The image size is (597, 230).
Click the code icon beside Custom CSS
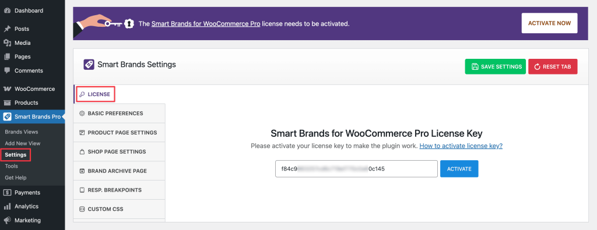(x=82, y=209)
